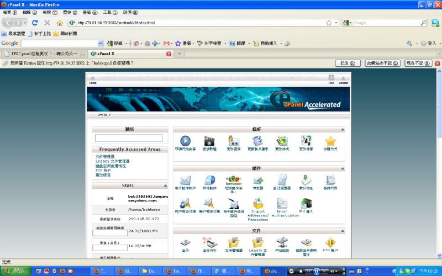Open a new tab with plus button

(179, 54)
